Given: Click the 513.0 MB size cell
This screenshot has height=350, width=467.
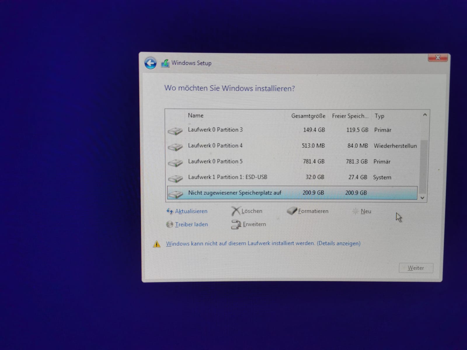Looking at the screenshot, I should 313,146.
